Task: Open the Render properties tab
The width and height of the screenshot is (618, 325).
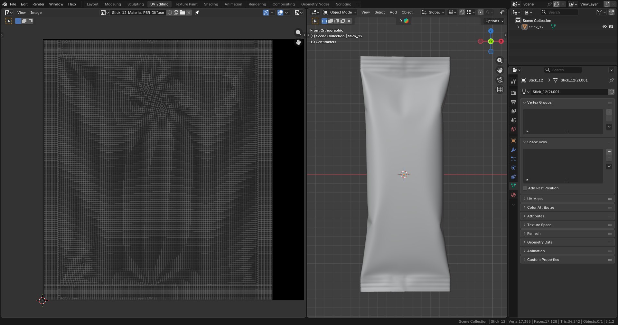Action: pyautogui.click(x=513, y=93)
